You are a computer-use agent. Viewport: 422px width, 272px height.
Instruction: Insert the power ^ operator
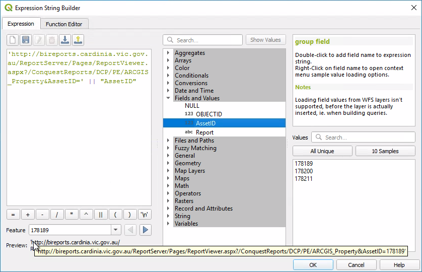86,215
